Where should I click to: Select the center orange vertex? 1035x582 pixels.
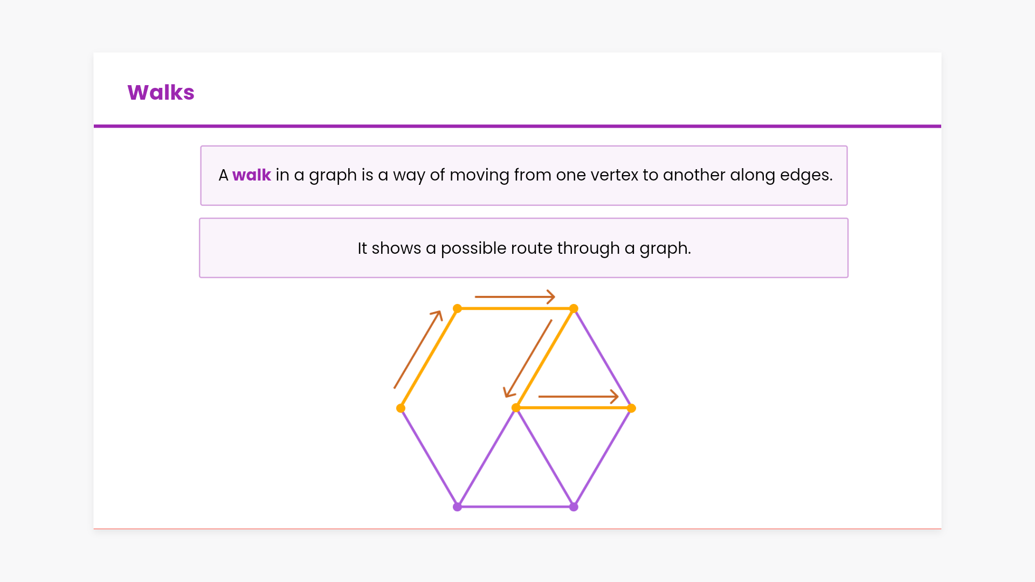click(x=516, y=408)
